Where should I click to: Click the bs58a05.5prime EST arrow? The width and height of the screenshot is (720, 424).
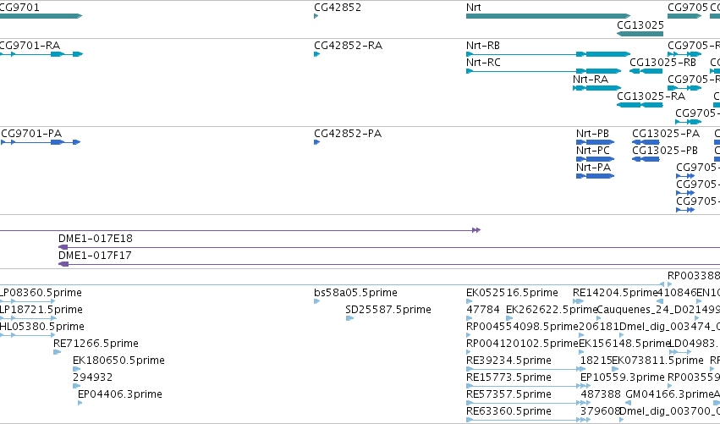coord(316,301)
